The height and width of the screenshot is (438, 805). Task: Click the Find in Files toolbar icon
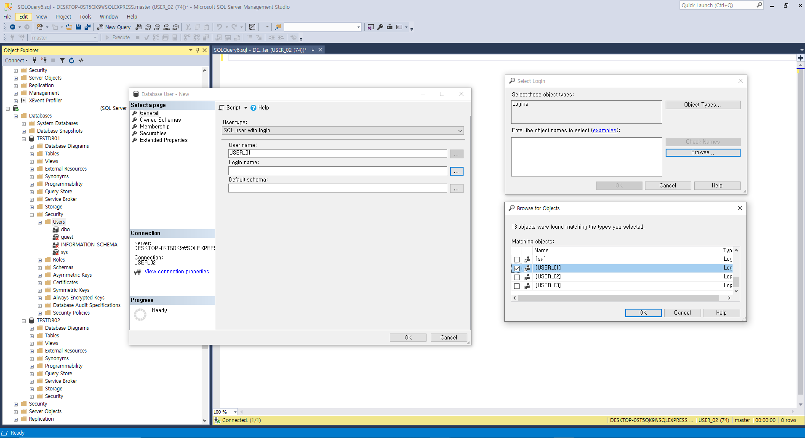278,27
